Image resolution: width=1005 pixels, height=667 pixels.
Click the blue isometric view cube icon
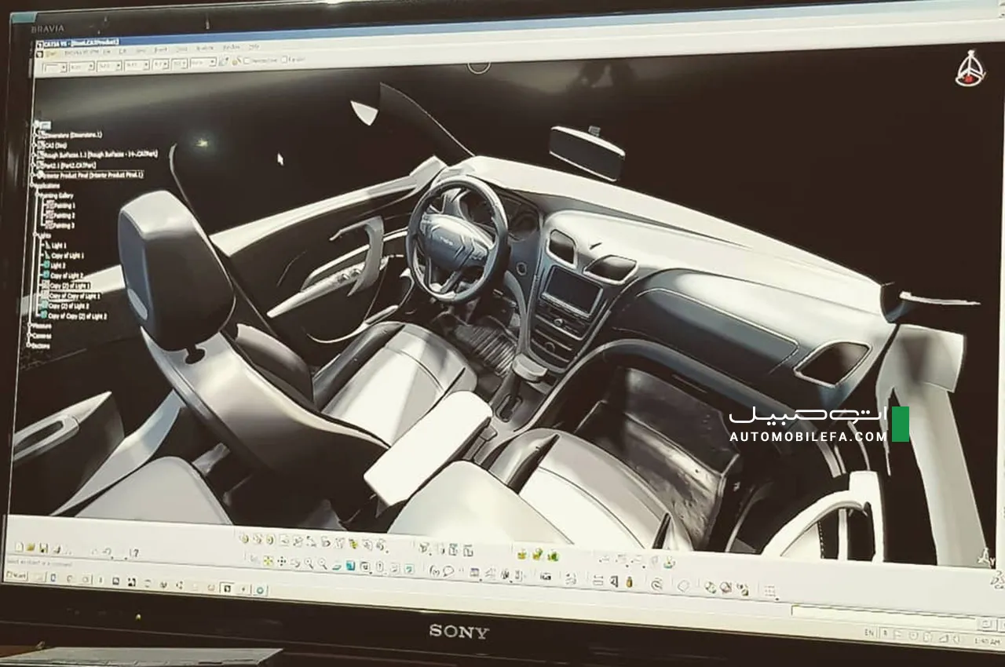(350, 565)
